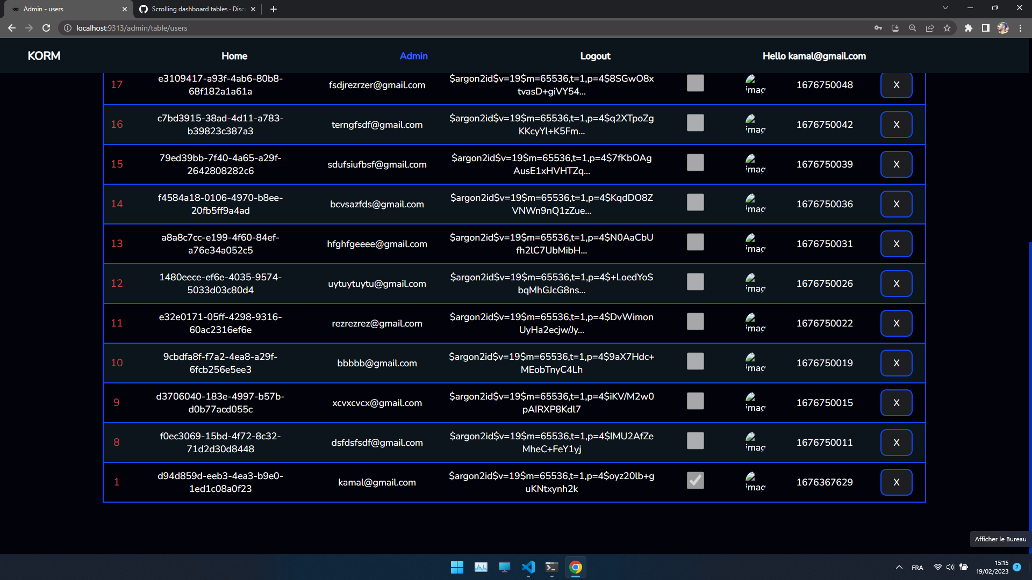This screenshot has width=1032, height=580.
Task: Expand the browser tab search chevron
Action: point(945,8)
